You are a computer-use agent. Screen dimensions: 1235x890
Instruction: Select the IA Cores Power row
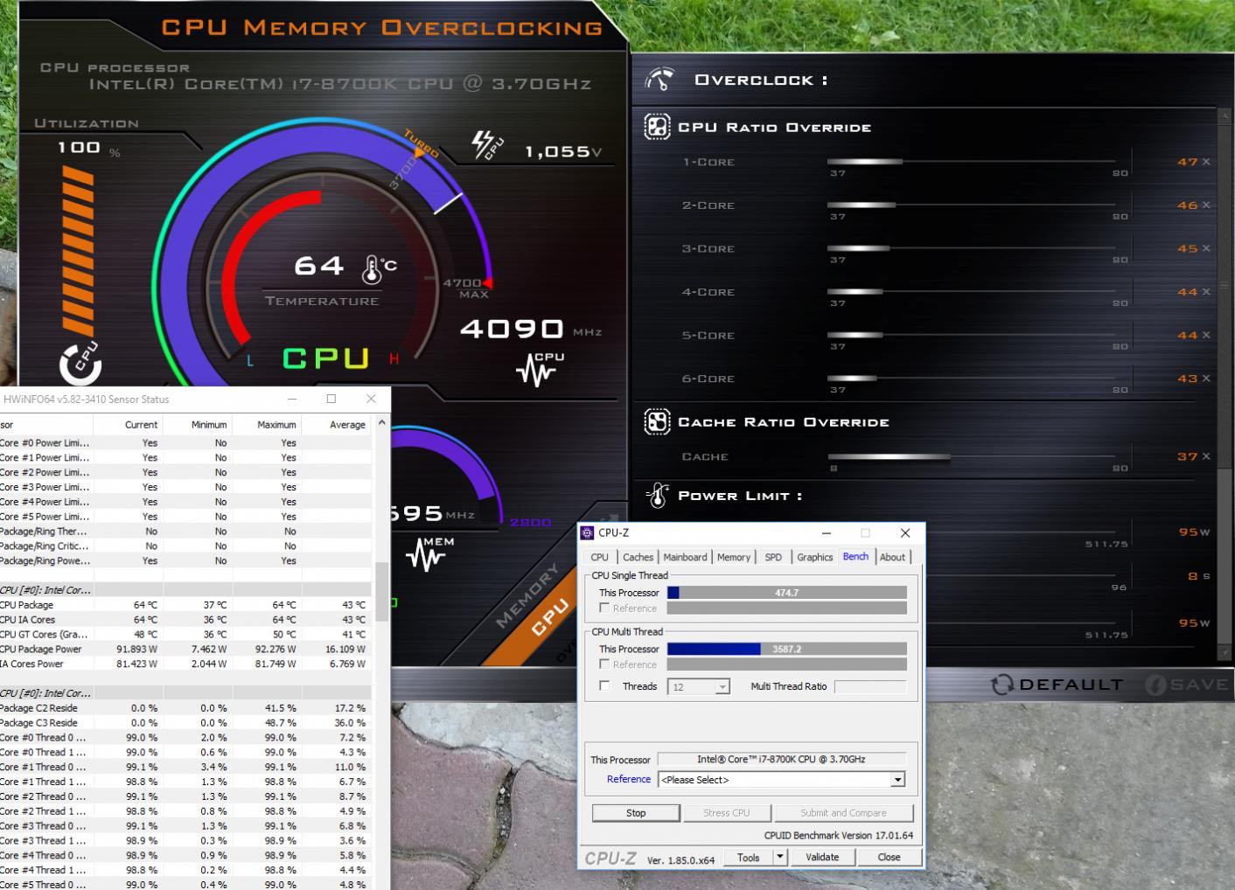click(185, 664)
